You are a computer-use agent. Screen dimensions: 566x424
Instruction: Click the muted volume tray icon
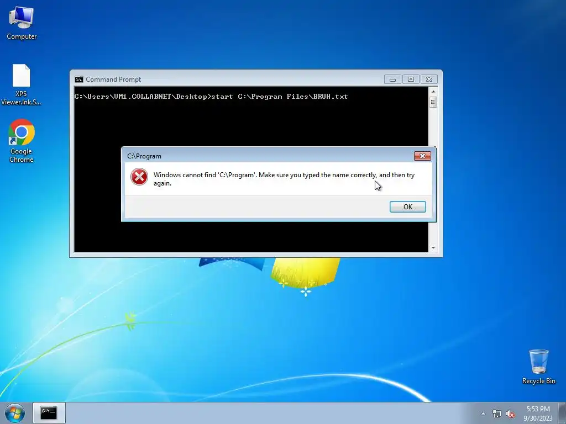510,414
